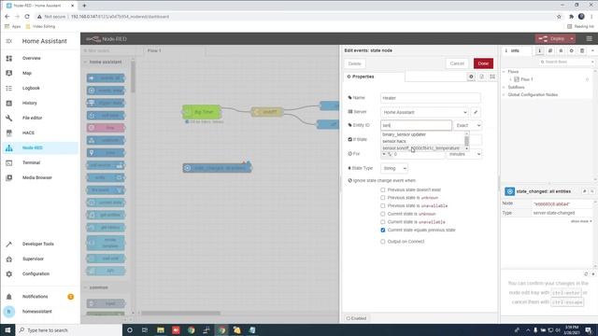Open the Exact match type dropdown
Viewport: 598px width, 336px height.
pos(467,125)
